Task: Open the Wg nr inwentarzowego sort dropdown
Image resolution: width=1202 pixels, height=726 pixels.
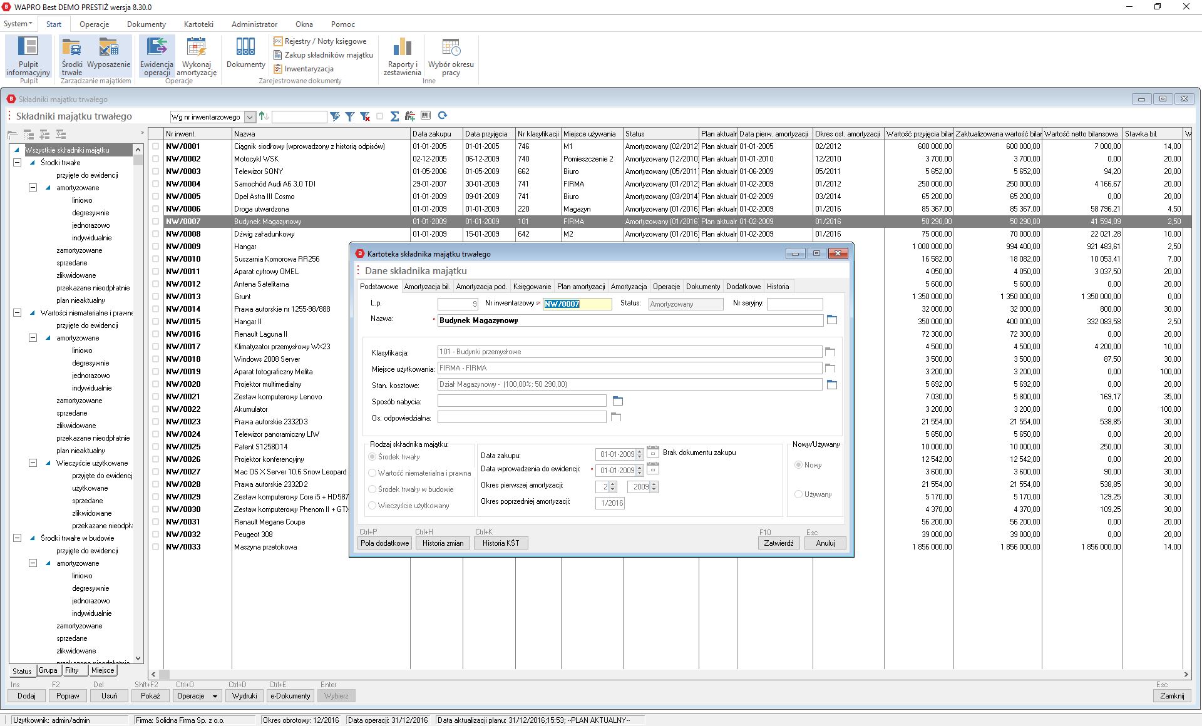Action: [249, 117]
